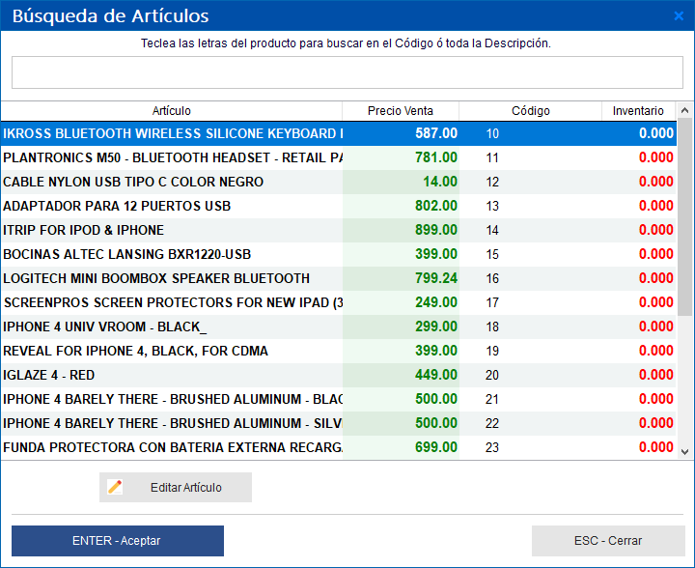Click code 17 in Código column
This screenshot has width=695, height=568.
click(x=492, y=303)
